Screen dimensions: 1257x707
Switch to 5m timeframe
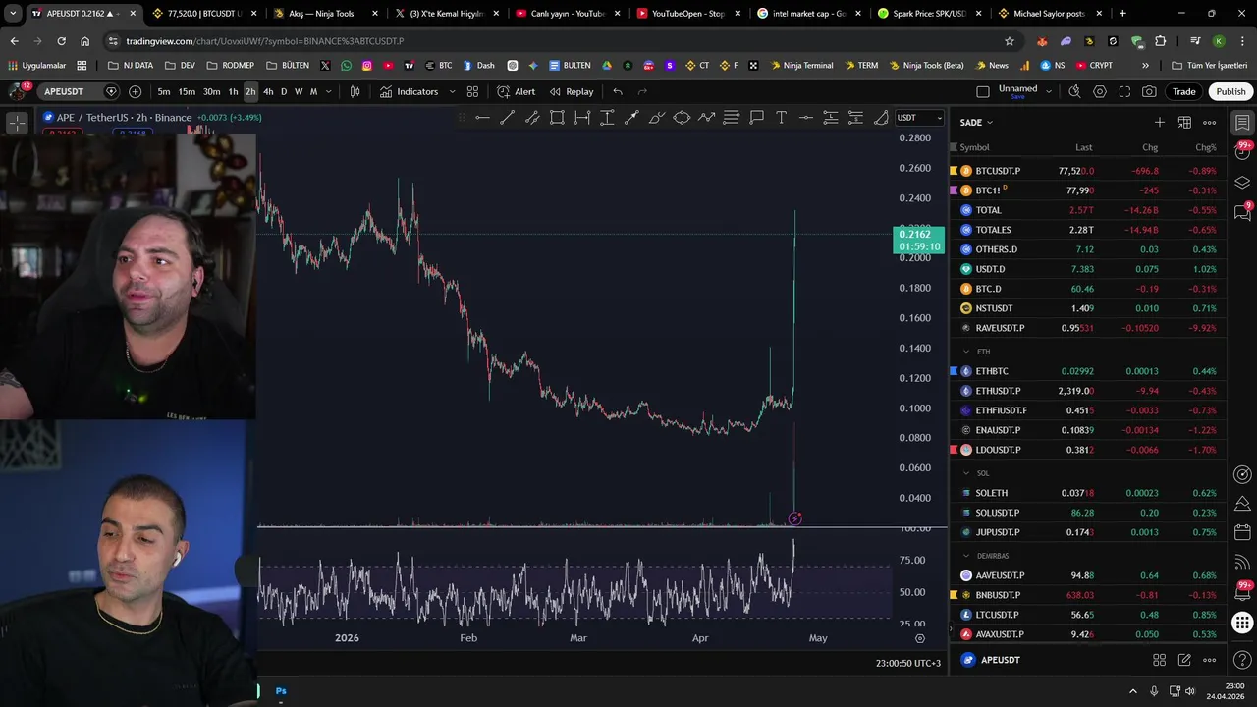click(x=164, y=91)
